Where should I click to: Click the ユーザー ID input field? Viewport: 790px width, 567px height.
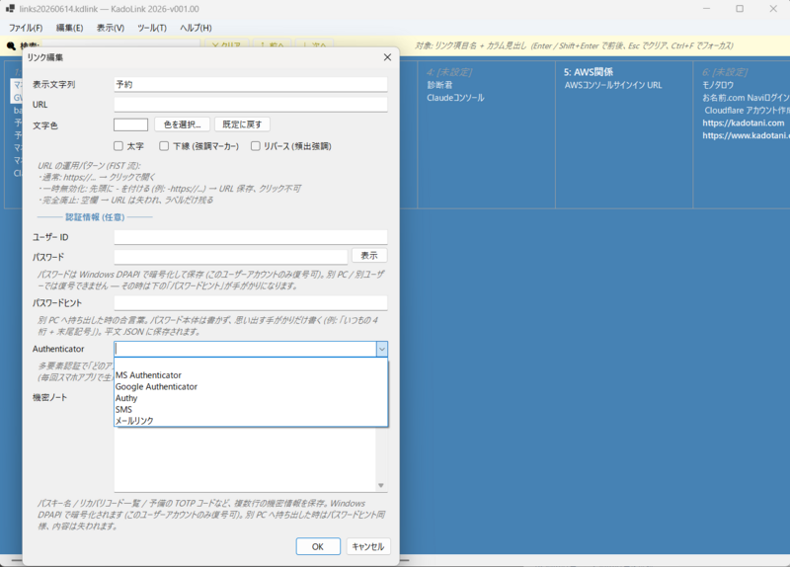pyautogui.click(x=251, y=237)
